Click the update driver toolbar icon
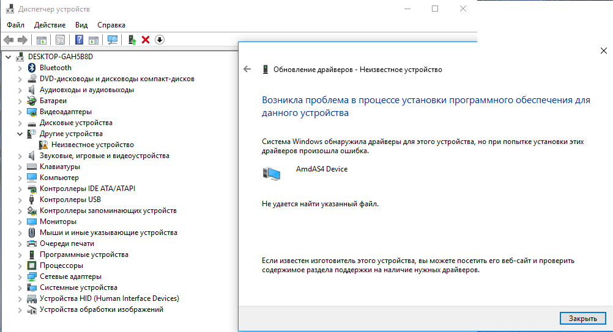 coord(132,40)
